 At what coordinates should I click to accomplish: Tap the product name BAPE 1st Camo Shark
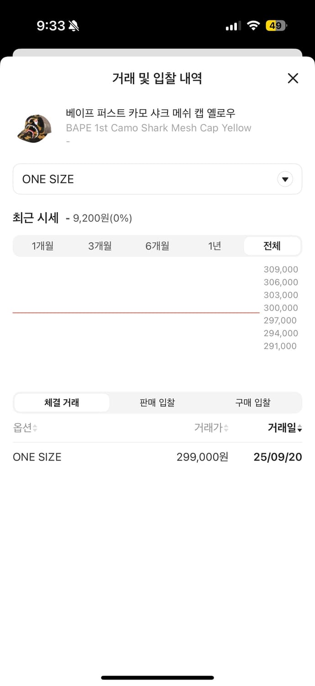click(159, 128)
